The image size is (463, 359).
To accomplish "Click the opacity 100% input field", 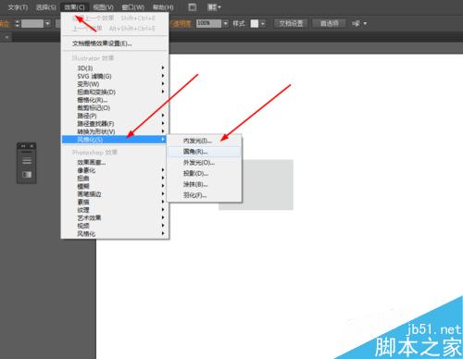I will coord(208,23).
